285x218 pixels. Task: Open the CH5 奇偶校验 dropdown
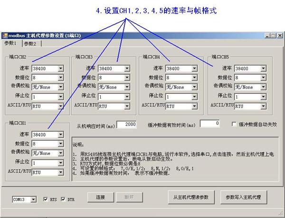coord(250,87)
